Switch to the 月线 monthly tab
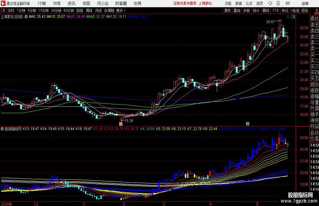319x206 pixels. tap(99, 10)
